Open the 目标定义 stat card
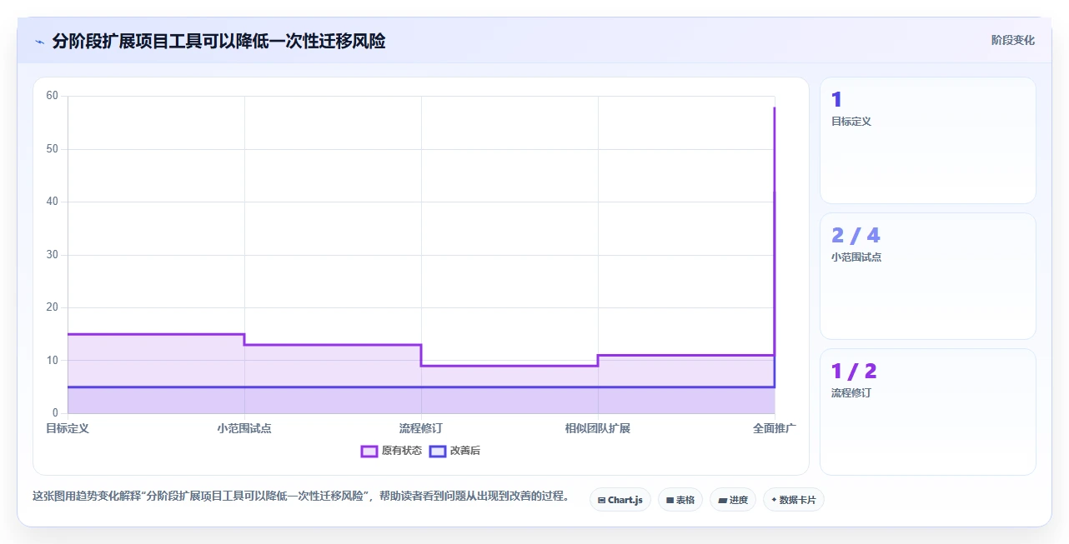The image size is (1069, 544). click(x=928, y=141)
